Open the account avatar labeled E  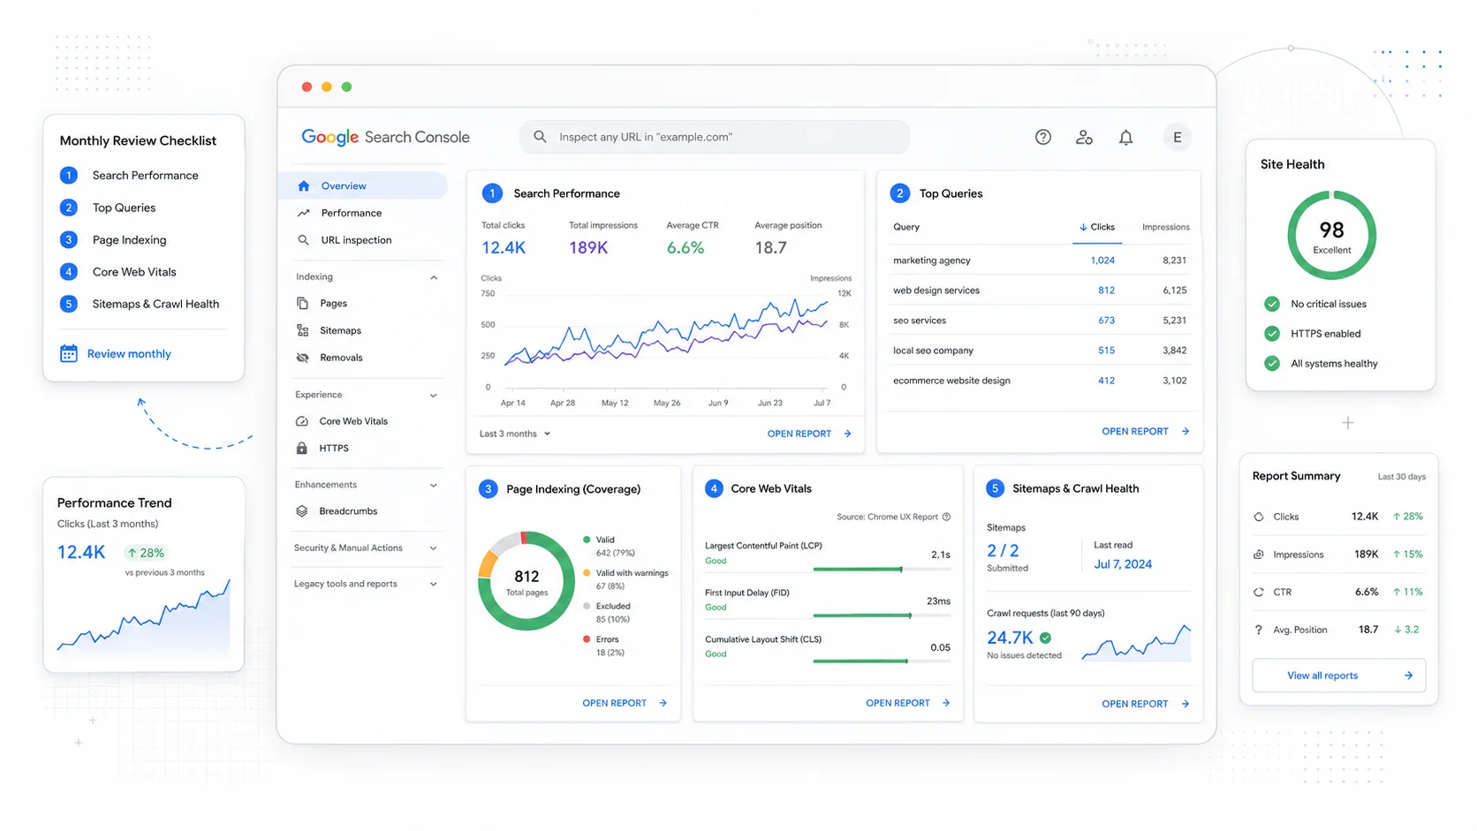[1177, 137]
